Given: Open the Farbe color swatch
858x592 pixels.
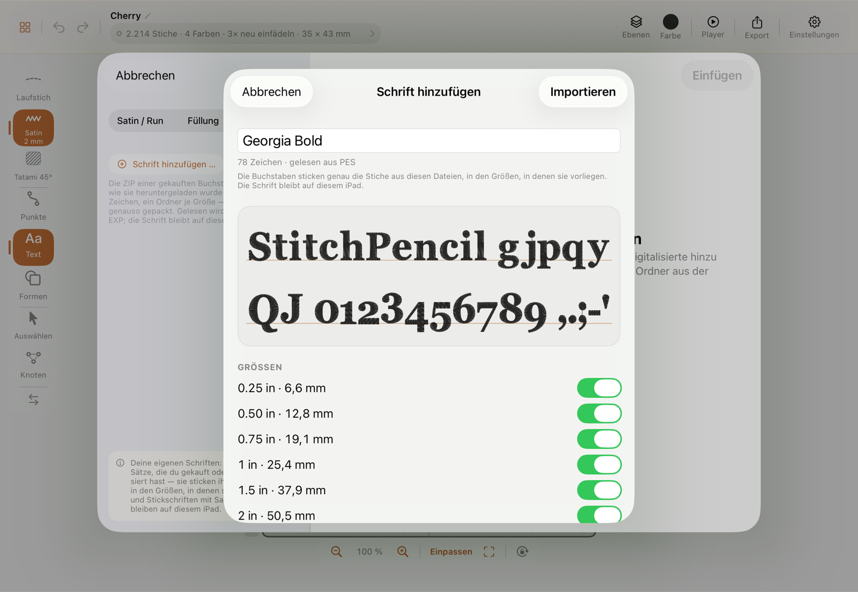Looking at the screenshot, I should (x=670, y=27).
